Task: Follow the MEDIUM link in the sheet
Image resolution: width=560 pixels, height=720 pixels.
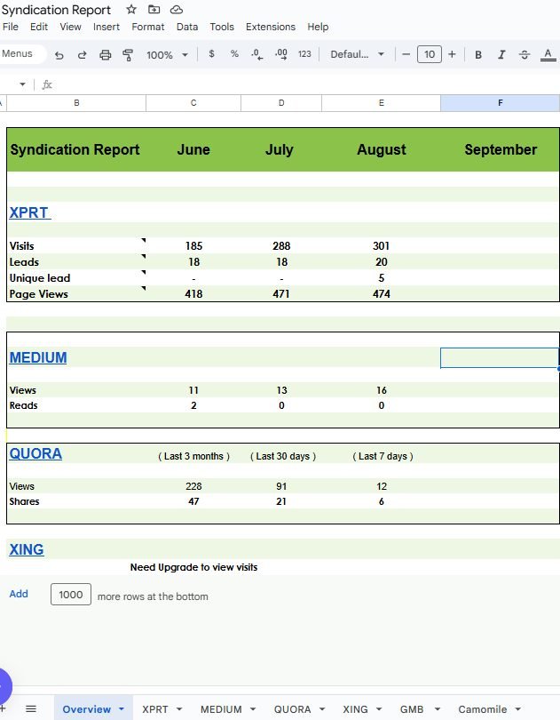Action: coord(38,357)
